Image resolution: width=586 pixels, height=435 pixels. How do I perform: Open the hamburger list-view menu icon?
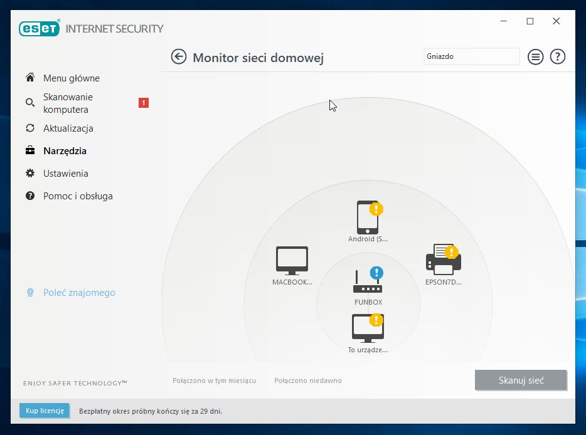[x=535, y=57]
